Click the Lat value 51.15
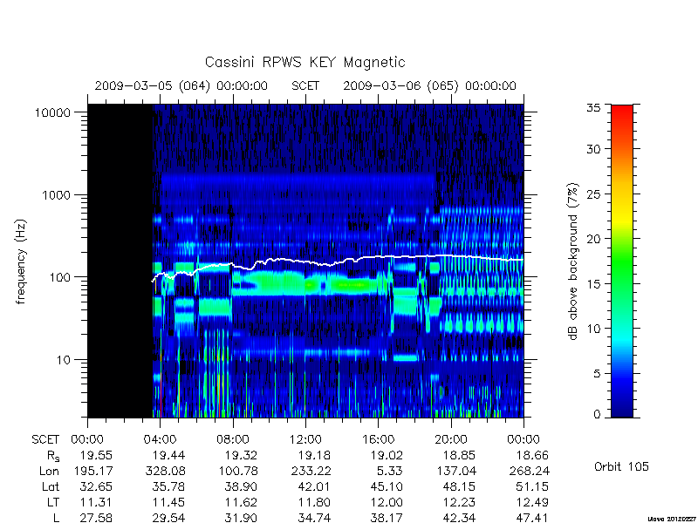Viewport: 698px width, 523px height. click(x=532, y=487)
